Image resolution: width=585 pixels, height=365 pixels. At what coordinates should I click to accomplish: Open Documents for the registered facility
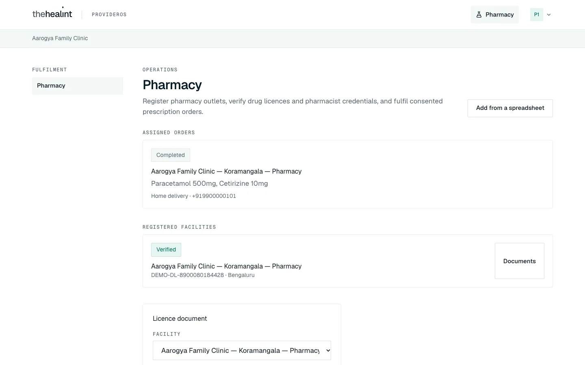point(520,261)
